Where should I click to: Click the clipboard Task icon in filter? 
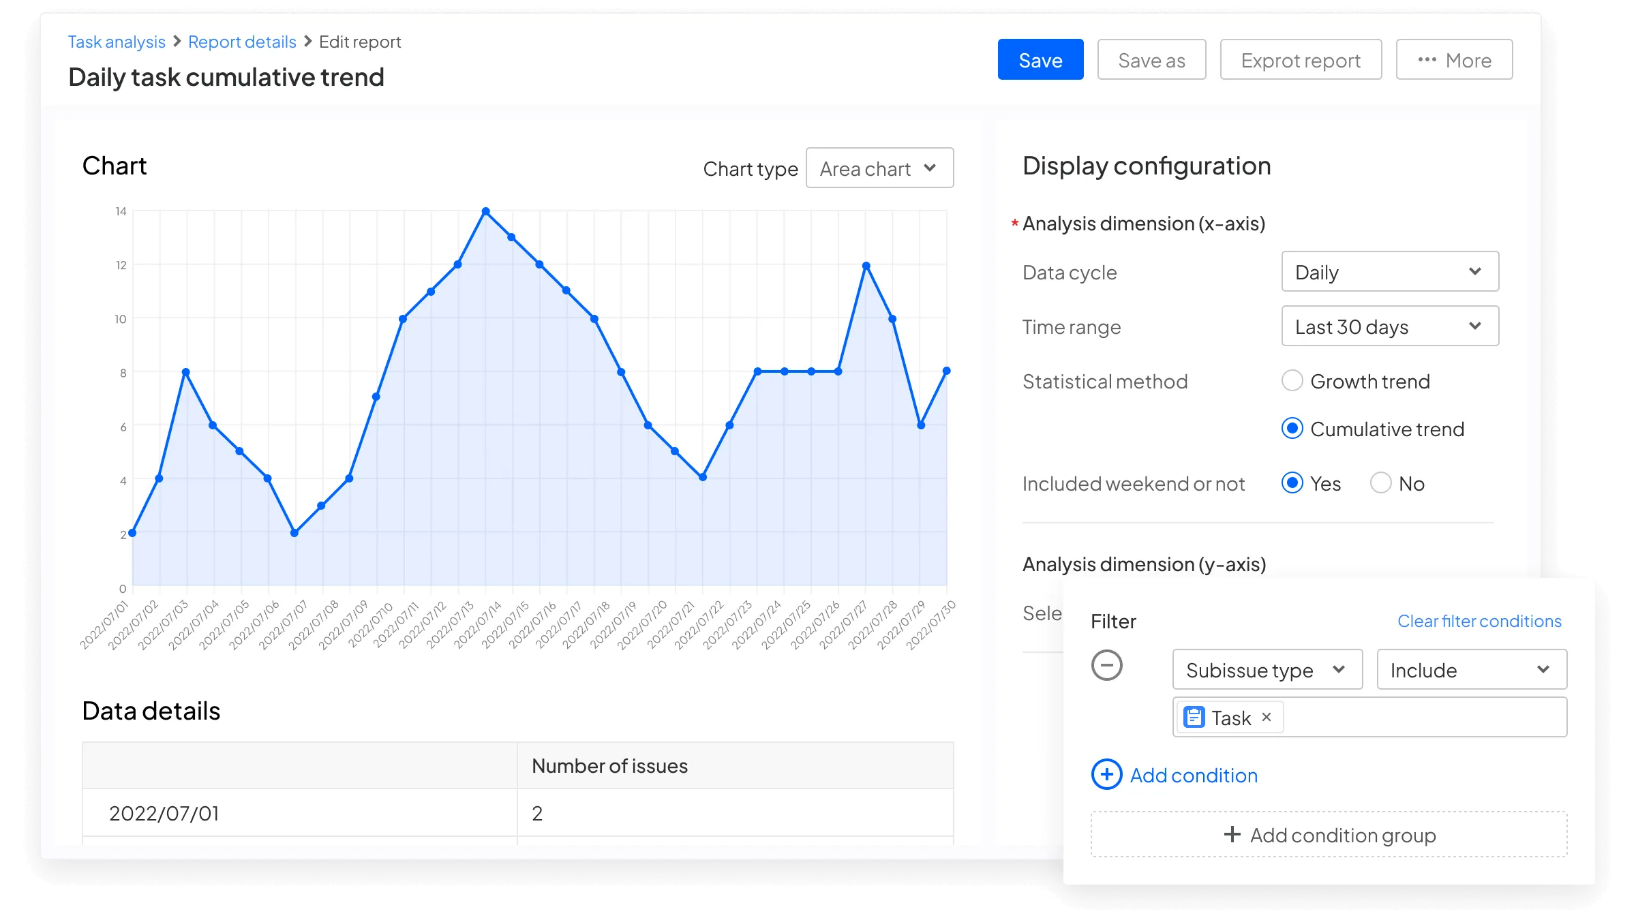[x=1194, y=718]
